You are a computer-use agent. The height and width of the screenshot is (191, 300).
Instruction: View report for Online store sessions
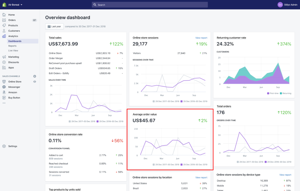point(201,38)
